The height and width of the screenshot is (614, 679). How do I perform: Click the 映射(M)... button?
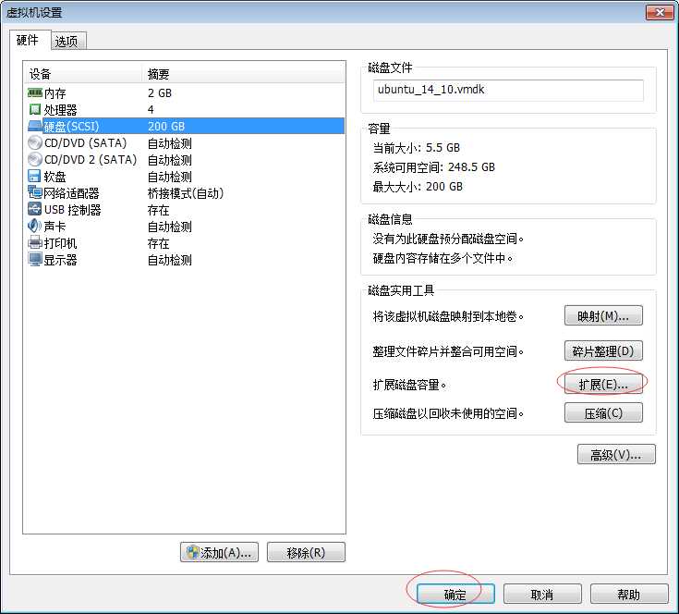tap(603, 316)
